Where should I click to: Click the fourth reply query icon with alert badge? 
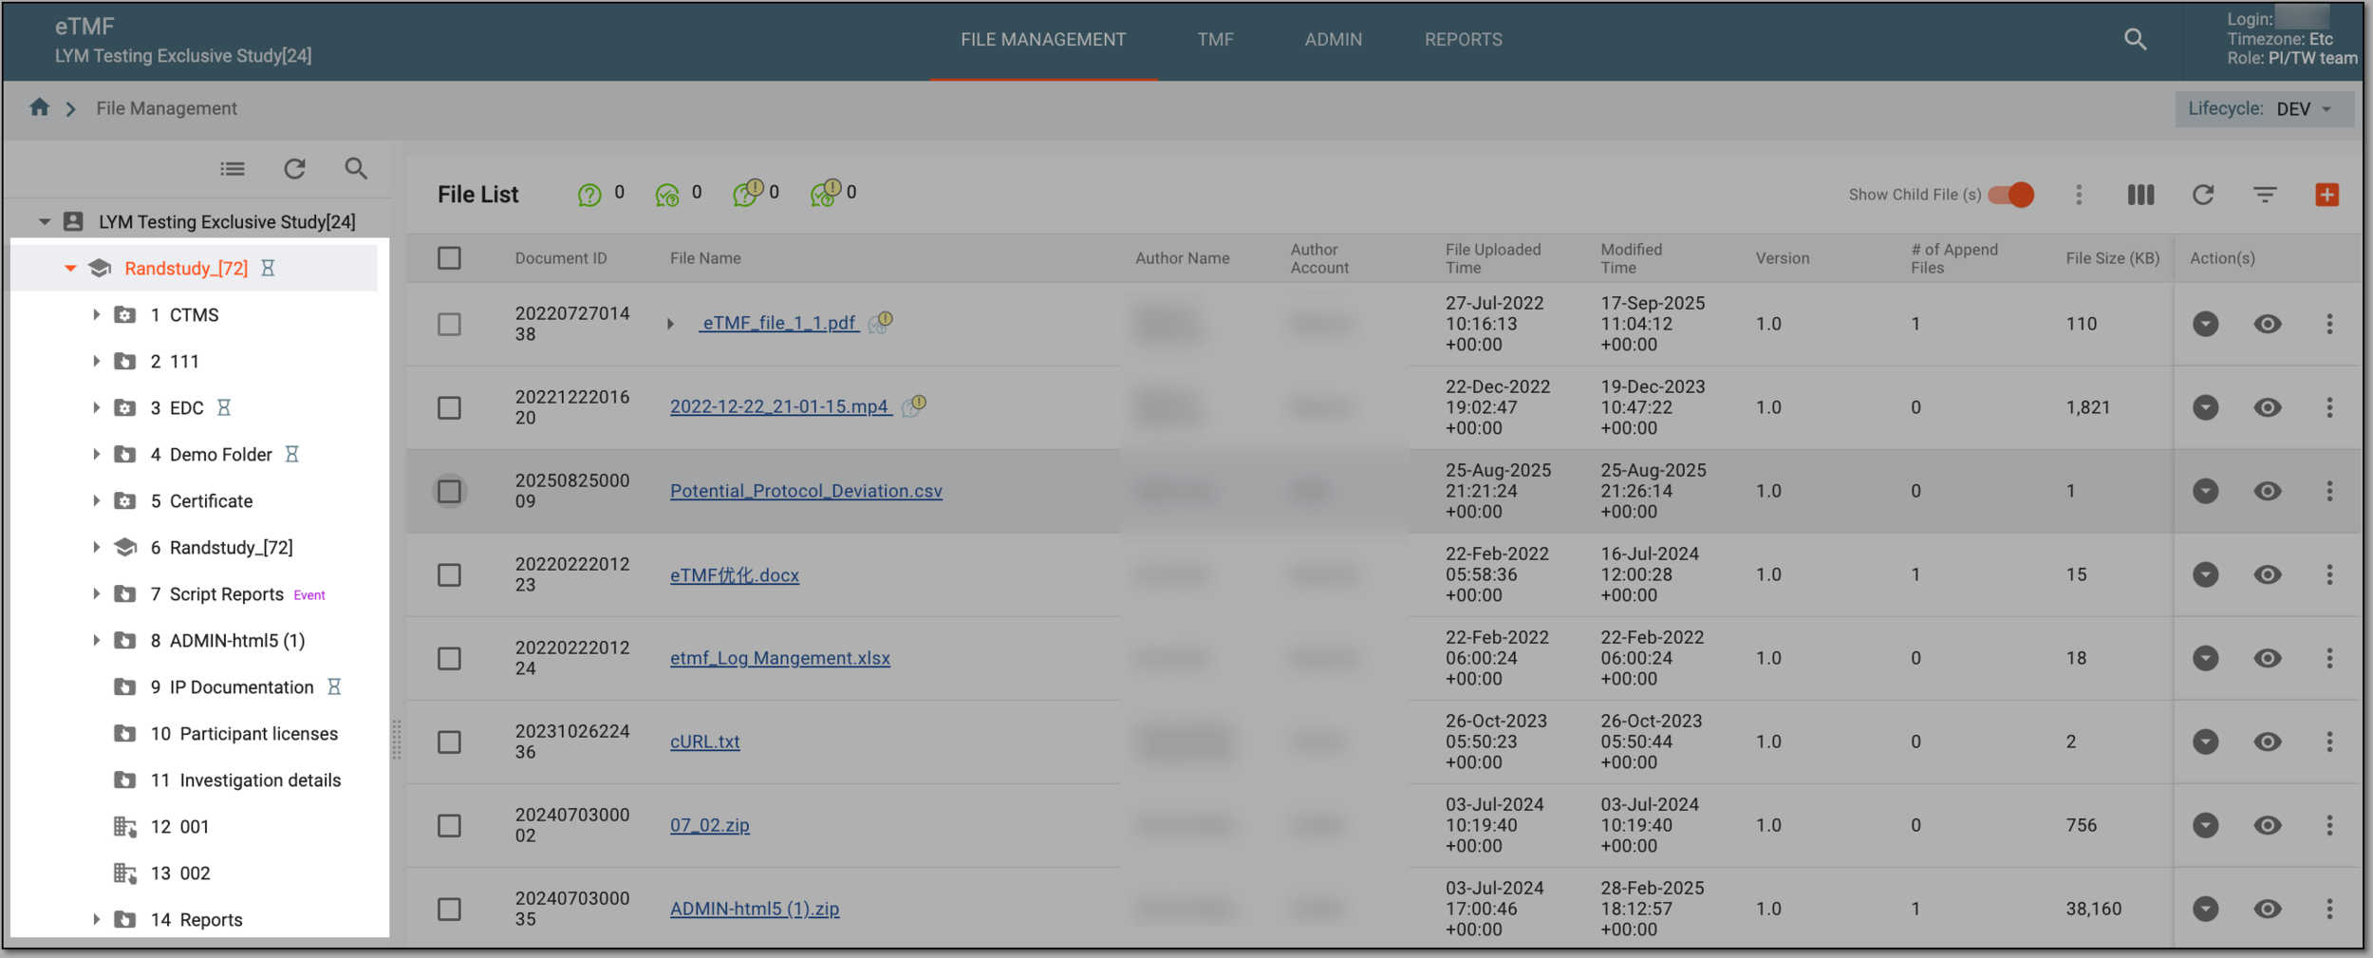826,193
